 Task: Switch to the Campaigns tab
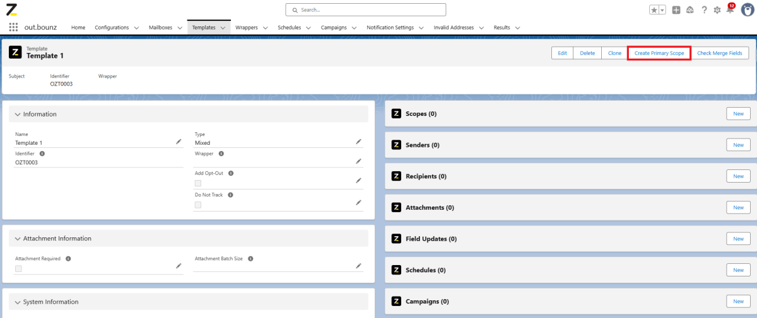click(333, 28)
